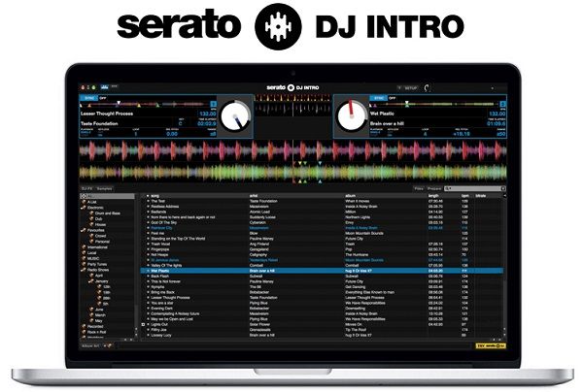
Task: Select the International crate icon
Action: click(84, 247)
